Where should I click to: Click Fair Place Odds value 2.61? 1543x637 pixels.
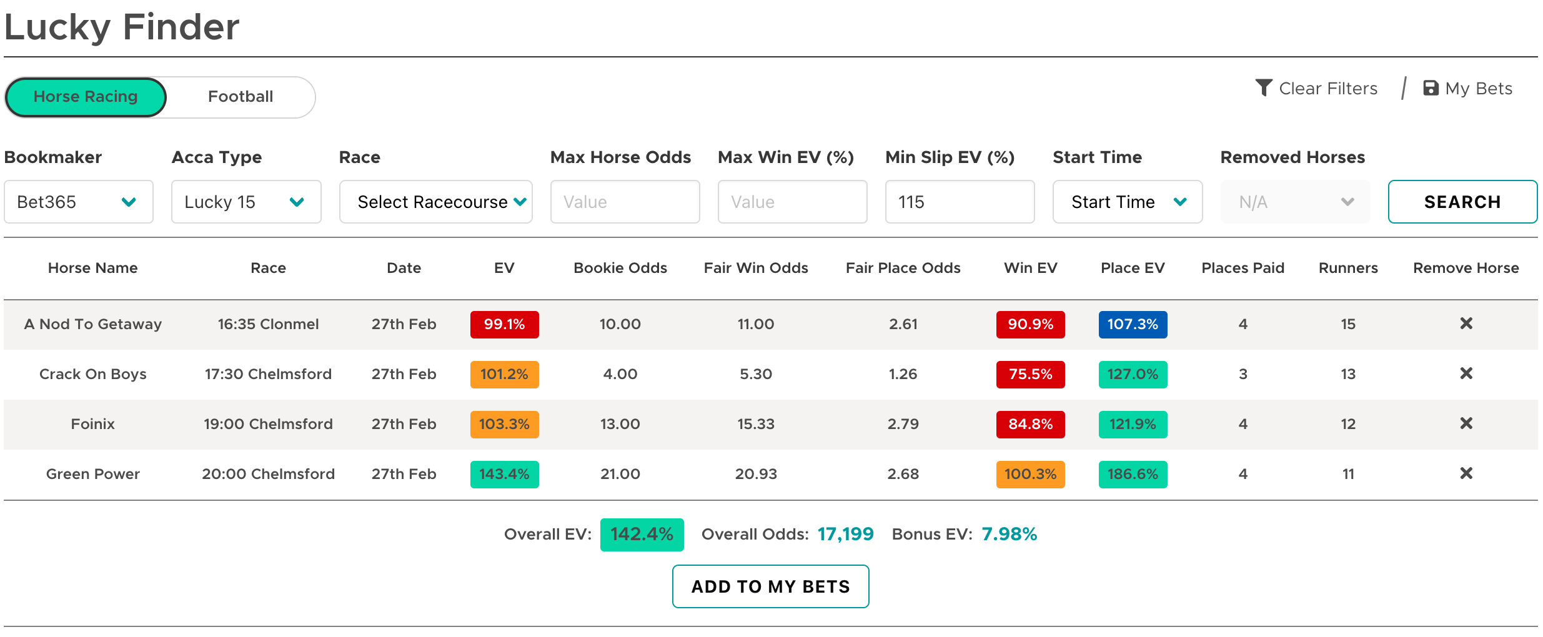[x=903, y=324]
